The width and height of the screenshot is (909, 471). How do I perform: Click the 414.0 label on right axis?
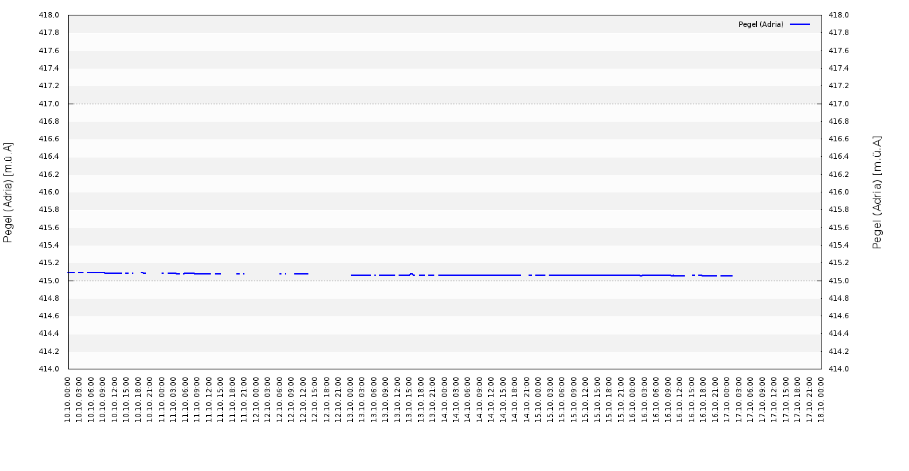click(838, 369)
